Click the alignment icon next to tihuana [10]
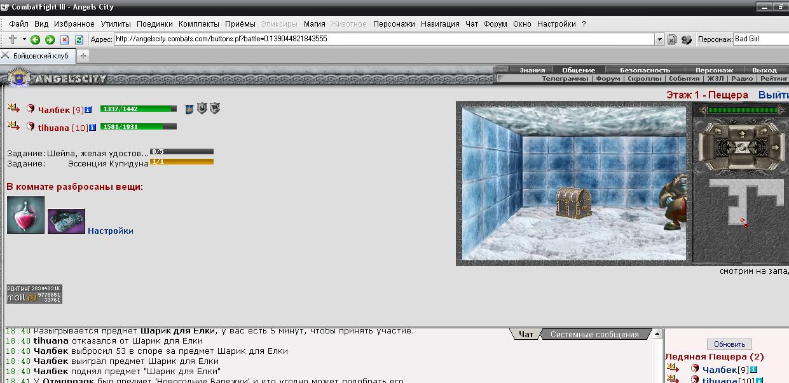The height and width of the screenshot is (383, 789). [31, 127]
